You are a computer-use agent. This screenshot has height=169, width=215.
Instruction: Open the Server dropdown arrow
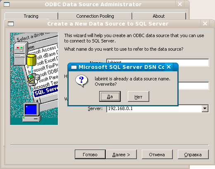(x=205, y=108)
